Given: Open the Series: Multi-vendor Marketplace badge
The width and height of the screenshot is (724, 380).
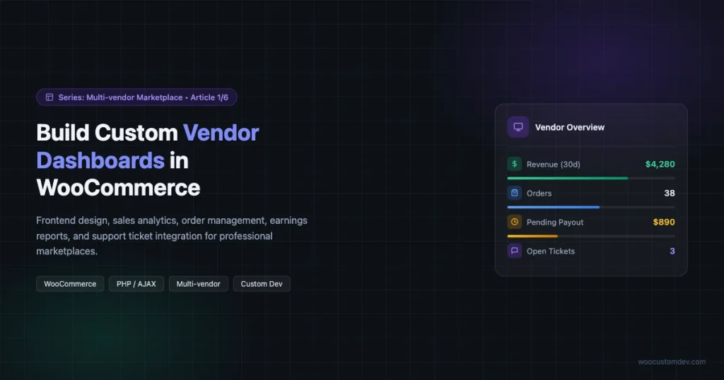Looking at the screenshot, I should [x=136, y=97].
